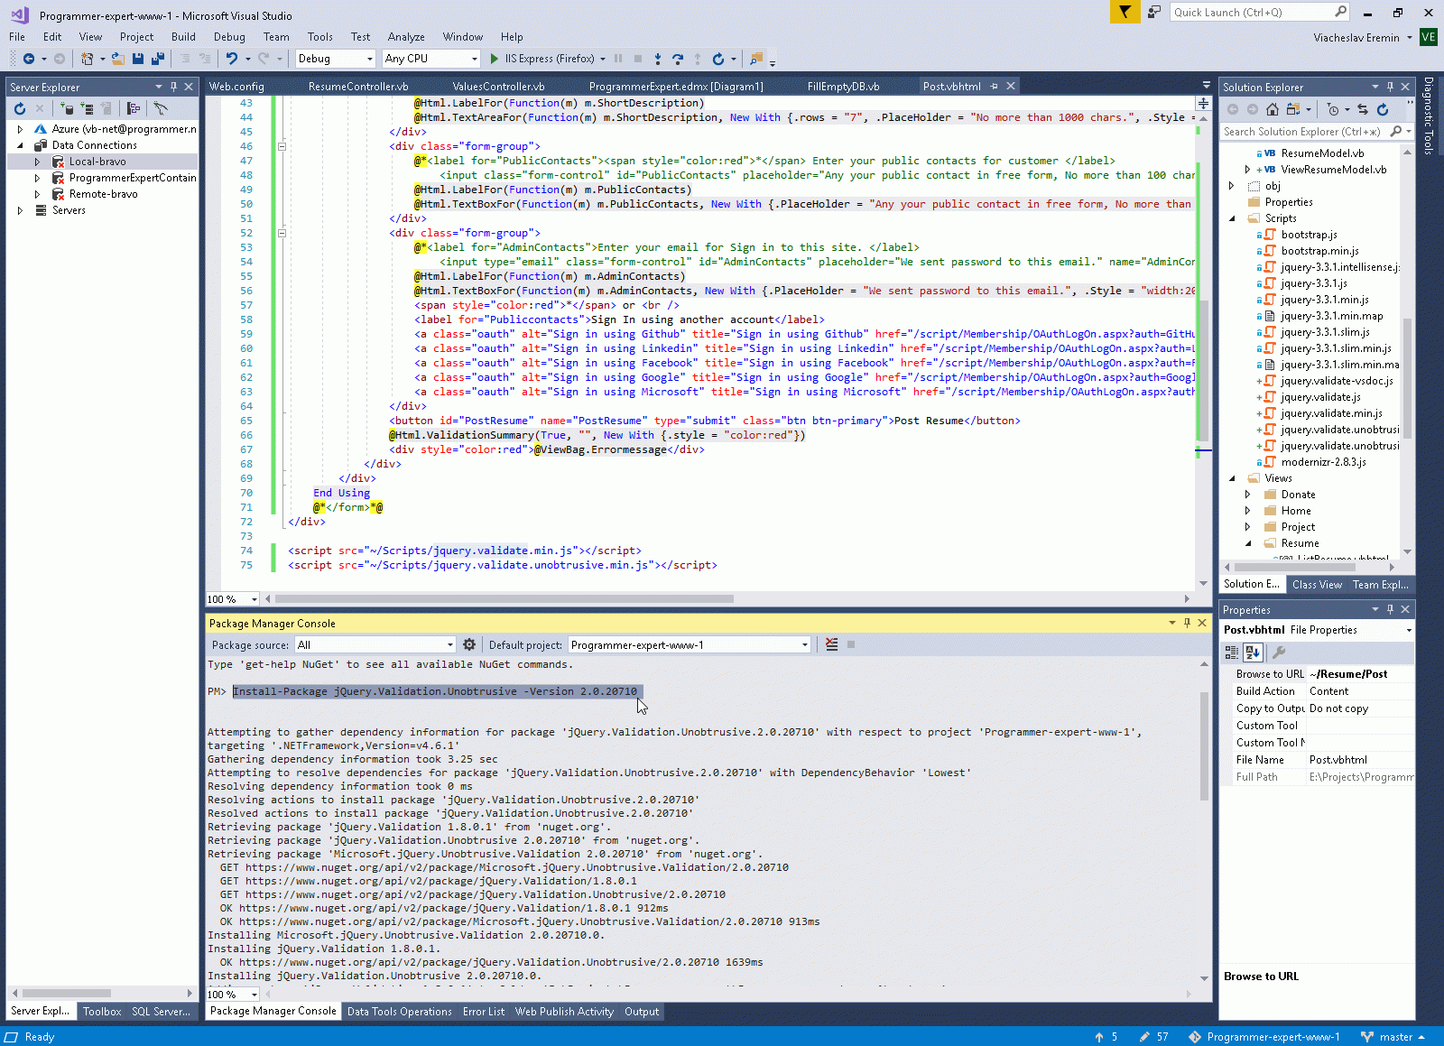Collapse the Scripts folder in Solution Explorer
The image size is (1444, 1046).
1232,218
